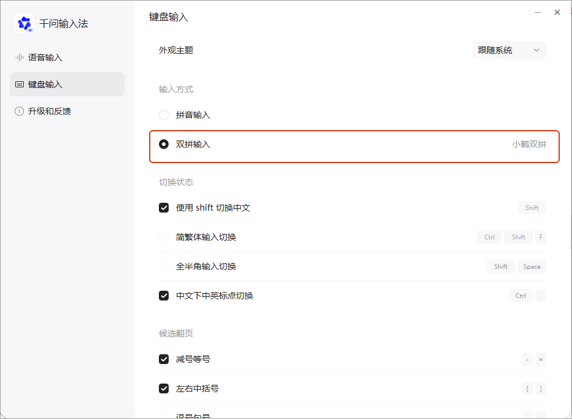This screenshot has width=572, height=419.
Task: Click the voice waveform icon beside 语音输入
Action: coord(20,57)
